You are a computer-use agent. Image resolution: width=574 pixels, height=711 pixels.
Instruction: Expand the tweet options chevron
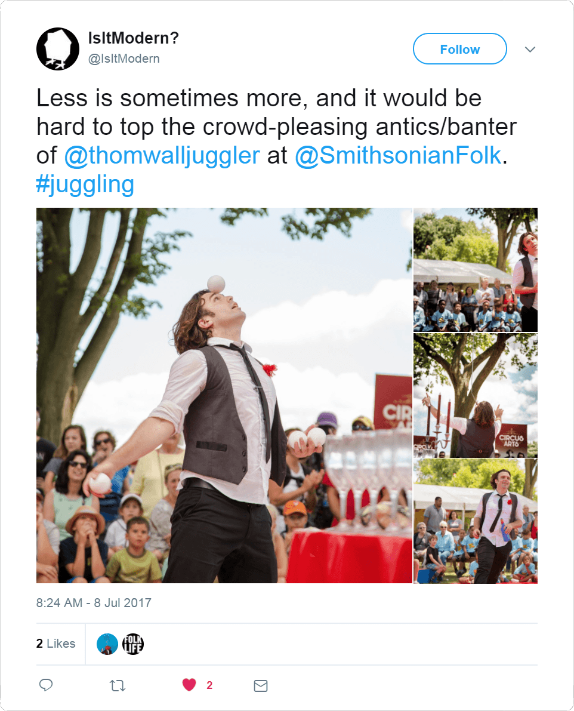click(x=530, y=49)
